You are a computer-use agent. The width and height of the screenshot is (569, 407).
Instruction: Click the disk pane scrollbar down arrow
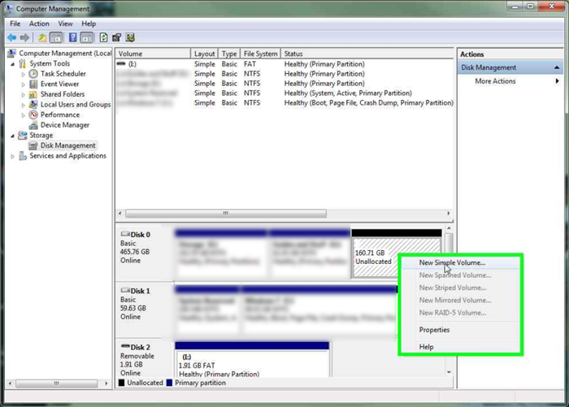click(449, 372)
